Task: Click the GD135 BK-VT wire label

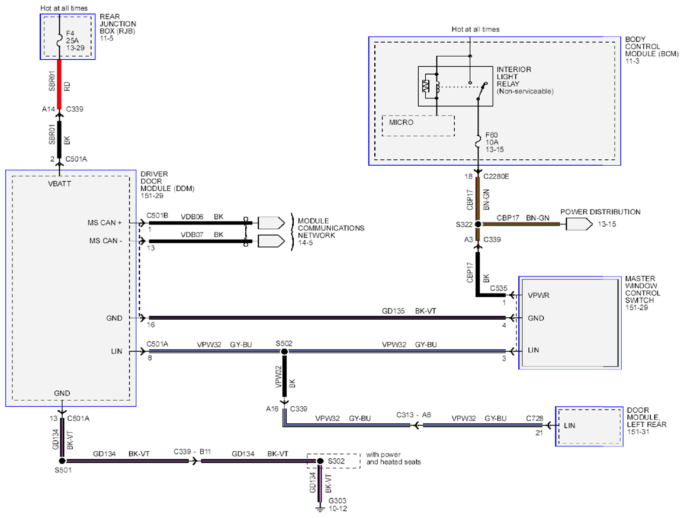Action: tap(409, 311)
